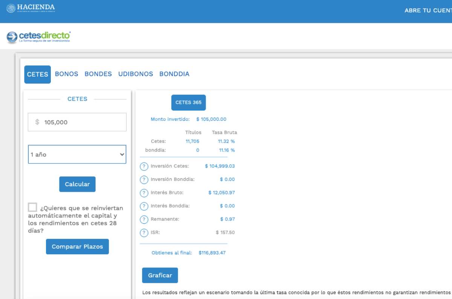Enable automatic reinvestment in cetes 28 días

tap(32, 207)
